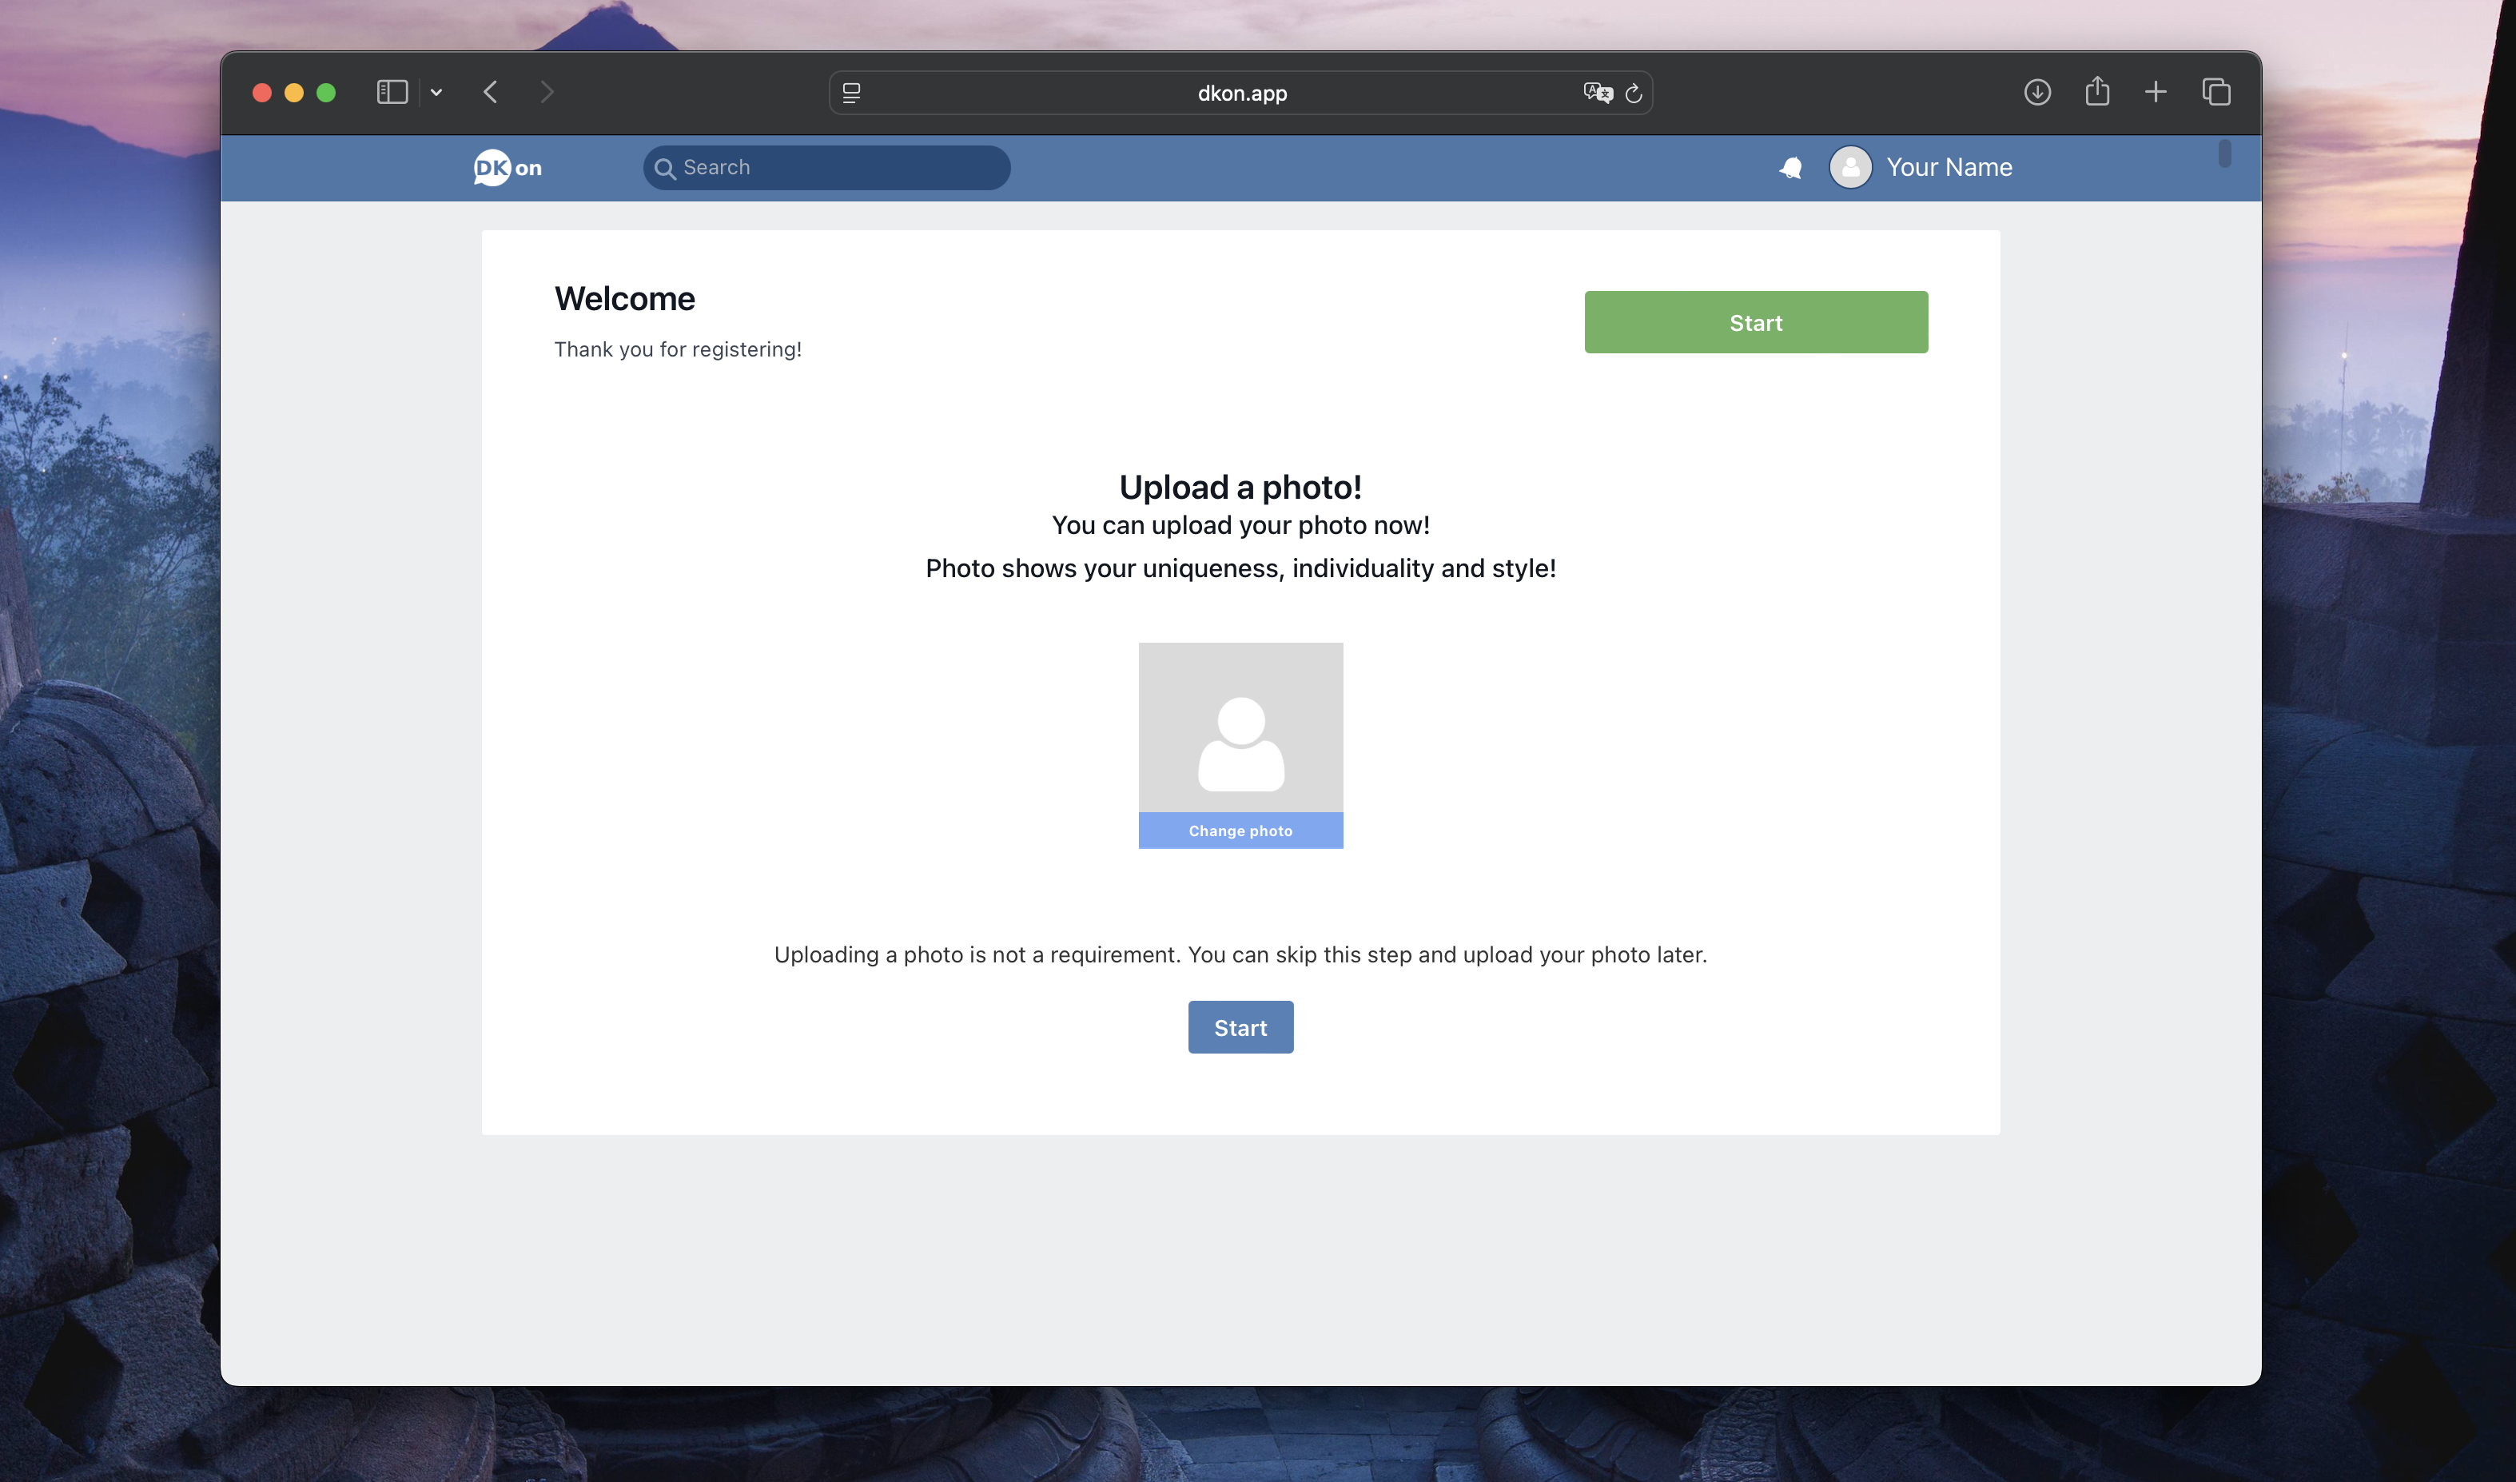
Task: Click the blue Start button below the photo
Action: 1240,1028
